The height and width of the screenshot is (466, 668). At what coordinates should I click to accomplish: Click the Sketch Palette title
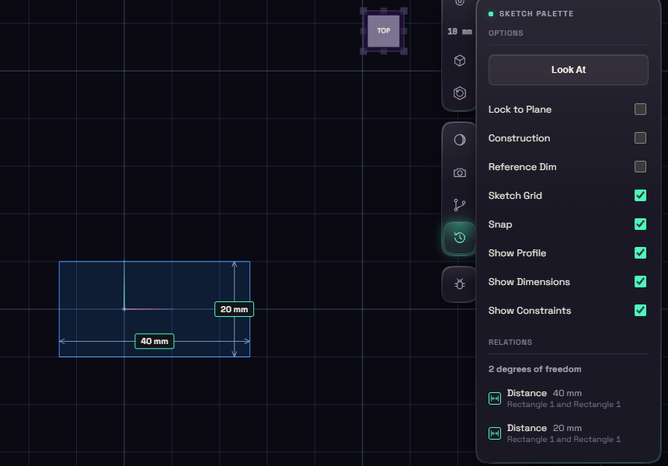pos(536,14)
